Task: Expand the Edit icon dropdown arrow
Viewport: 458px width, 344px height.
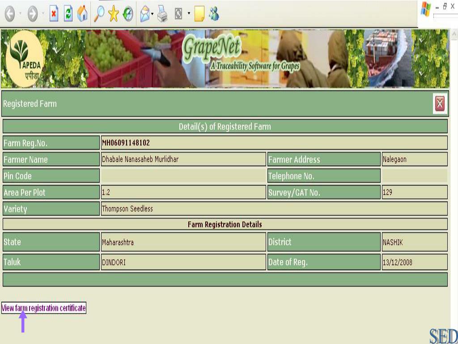Action: 189,13
